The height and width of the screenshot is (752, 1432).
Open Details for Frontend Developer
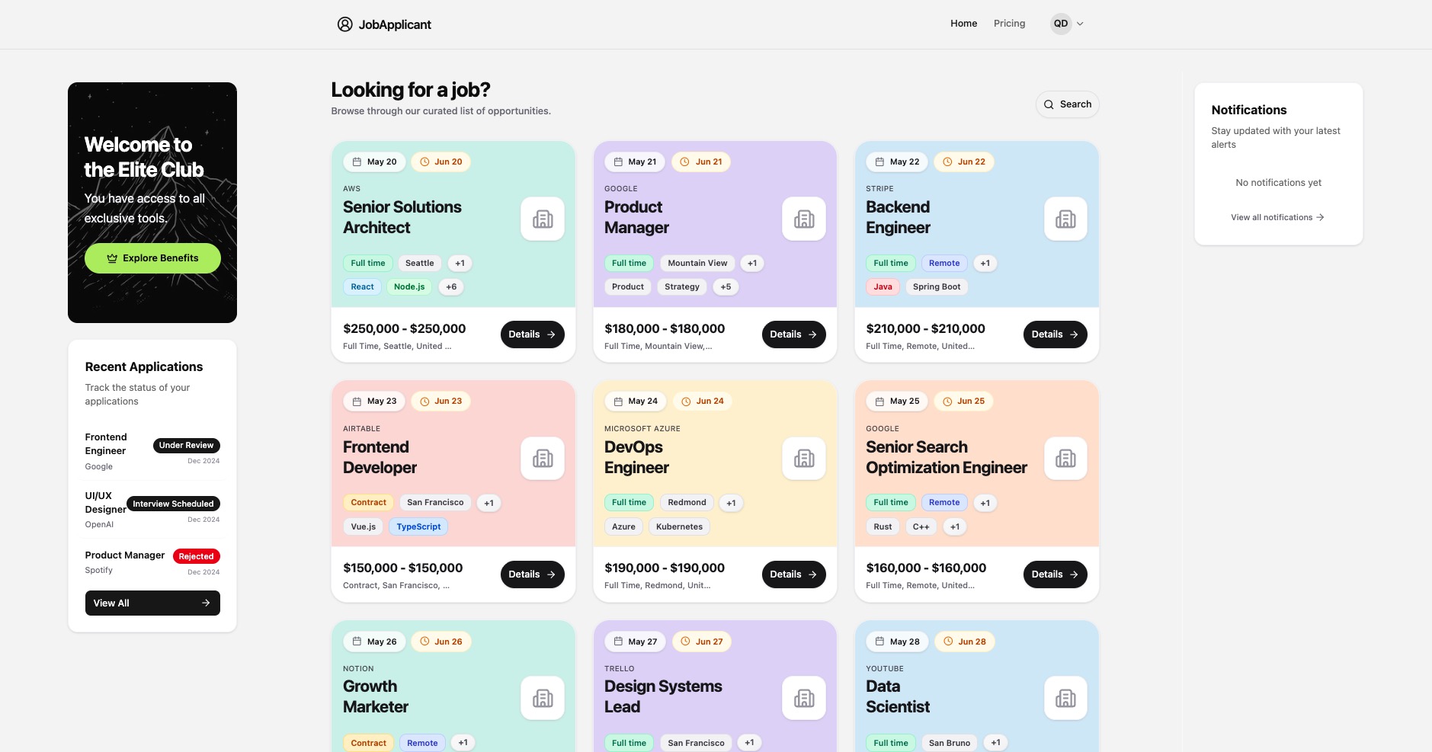click(x=532, y=574)
